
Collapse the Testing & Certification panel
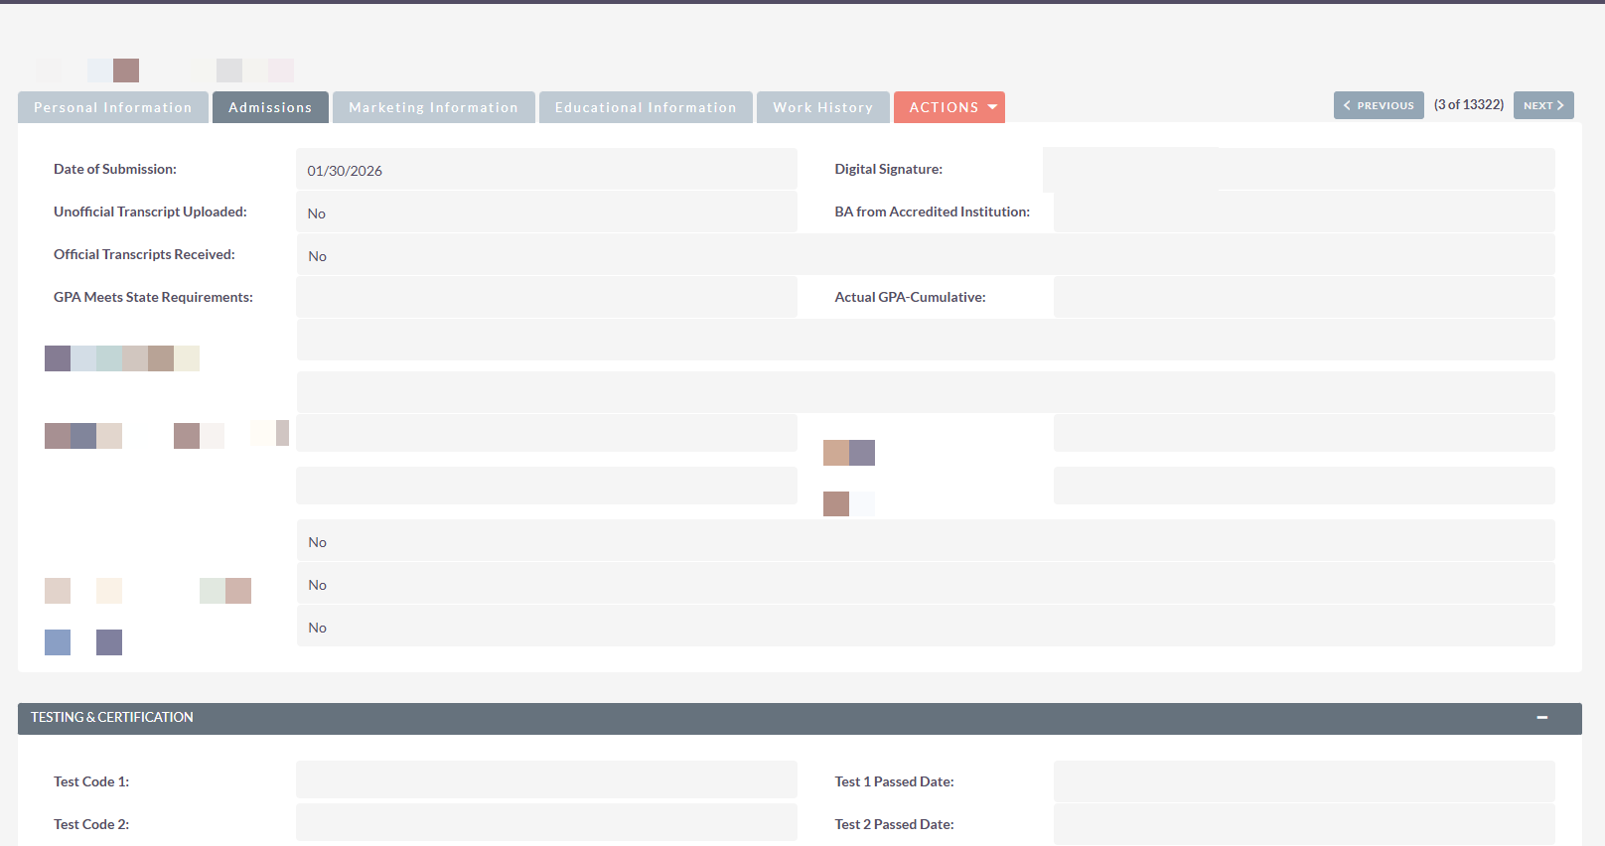(x=1541, y=718)
